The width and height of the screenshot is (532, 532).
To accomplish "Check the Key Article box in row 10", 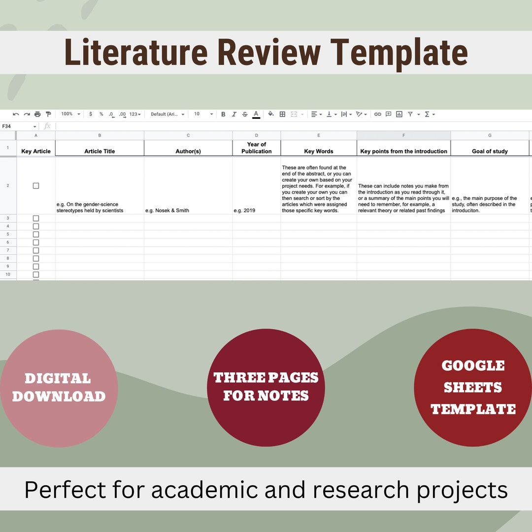I will (x=35, y=274).
